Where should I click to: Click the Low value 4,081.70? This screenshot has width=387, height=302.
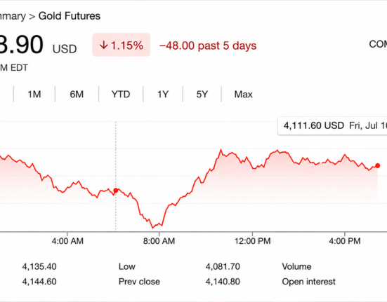(223, 266)
